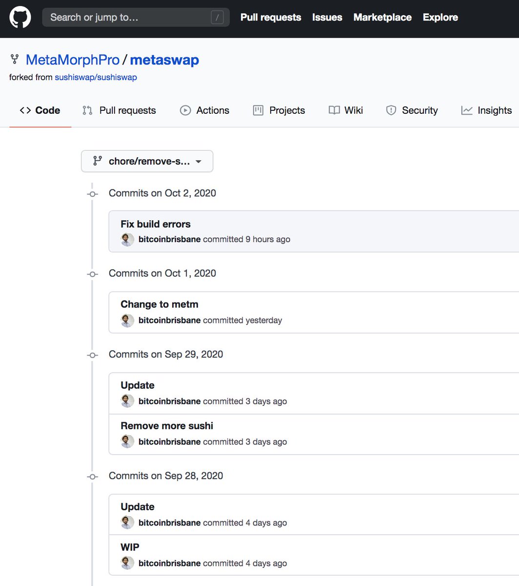
Task: Click bitcoinbrisbane's avatar on the WIP commit
Action: point(127,563)
